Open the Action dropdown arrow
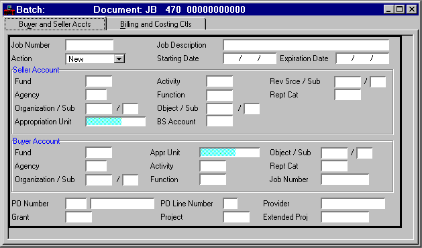 [119, 58]
